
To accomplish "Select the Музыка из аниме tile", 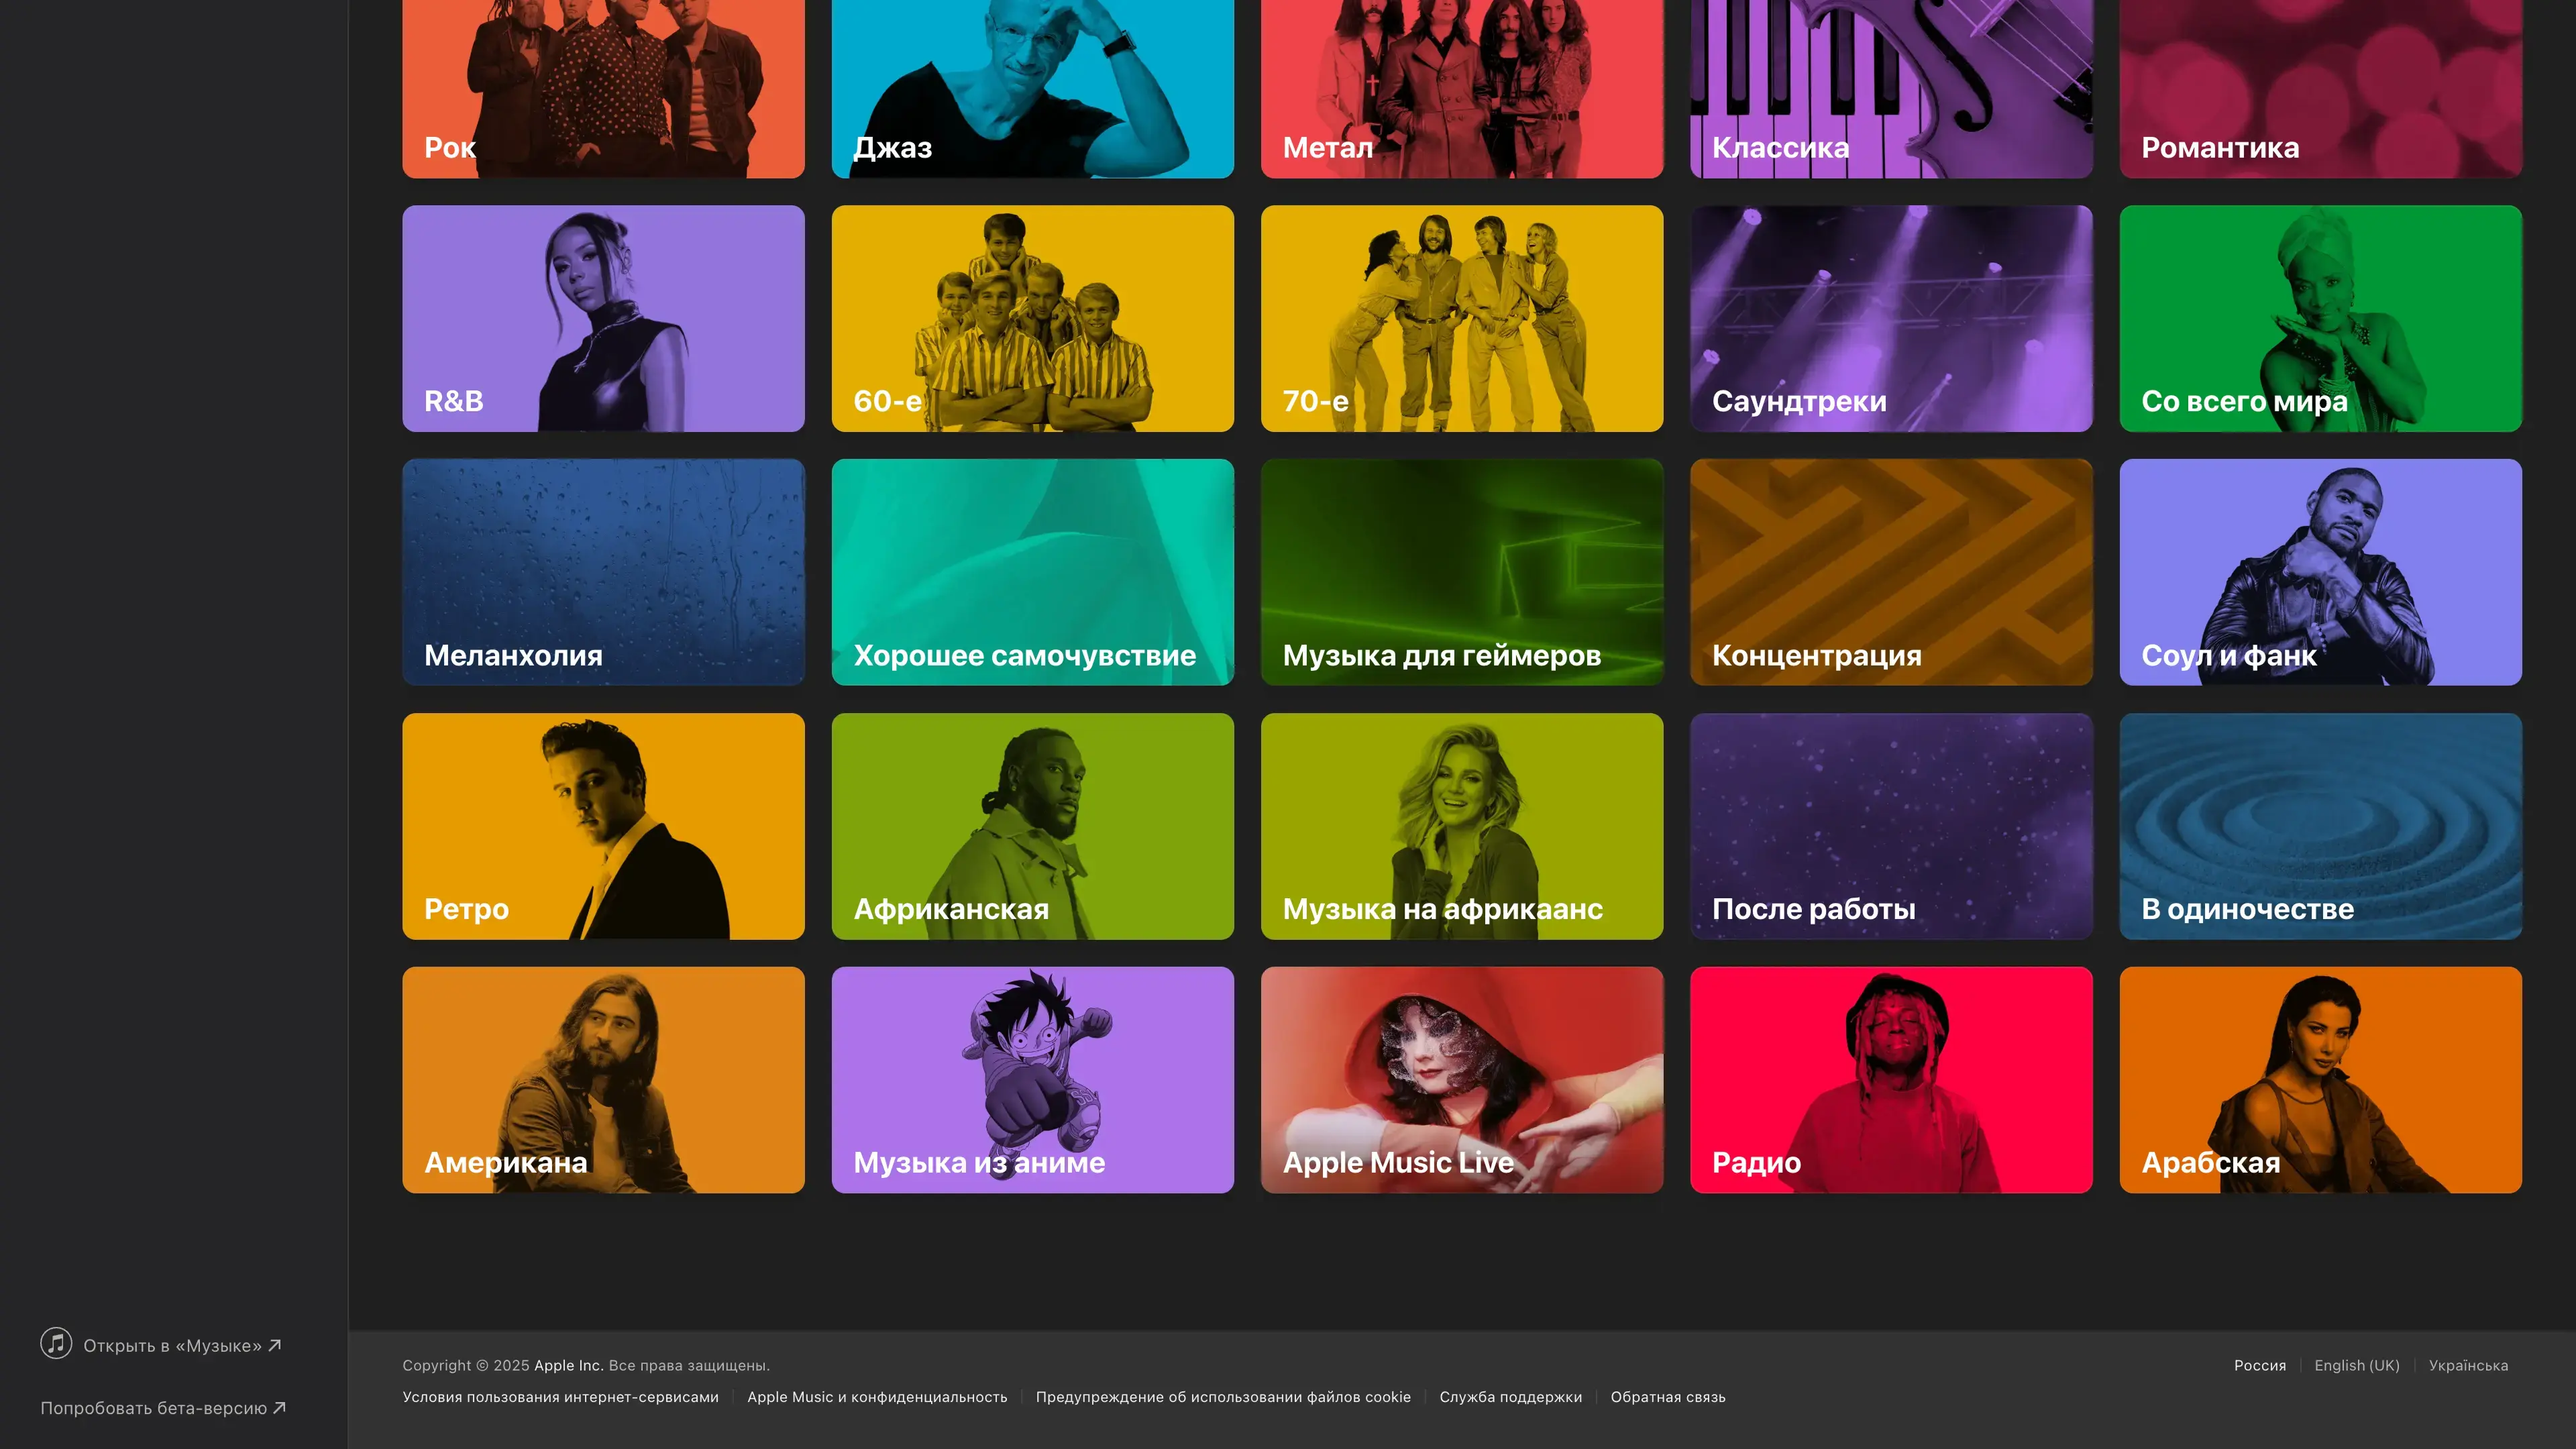I will pyautogui.click(x=1032, y=1079).
